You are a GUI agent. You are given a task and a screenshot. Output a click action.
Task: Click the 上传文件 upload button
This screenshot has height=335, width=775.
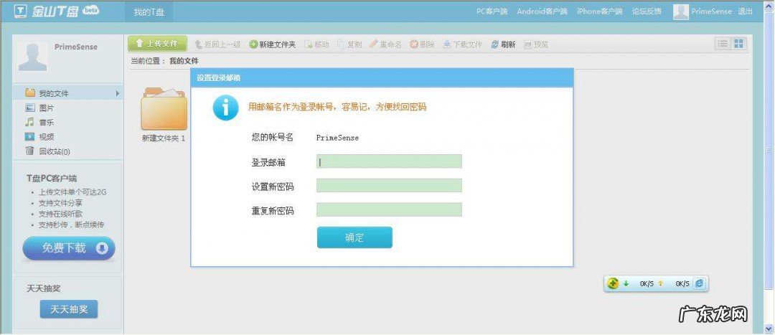157,44
